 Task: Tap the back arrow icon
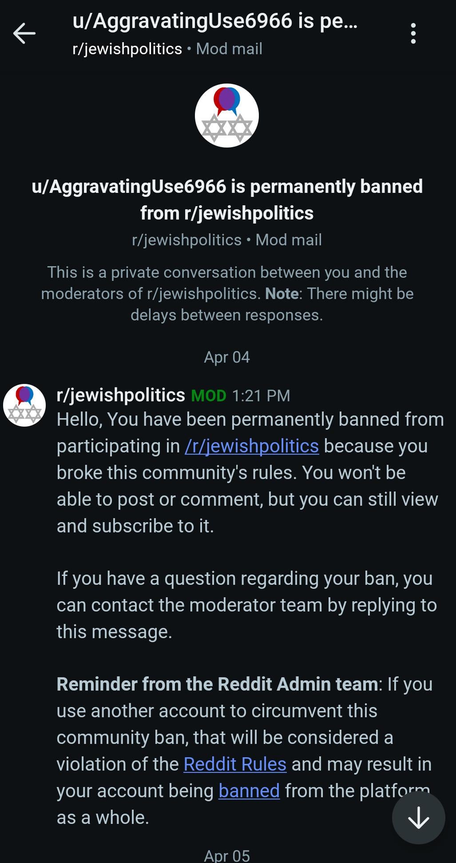(x=24, y=33)
